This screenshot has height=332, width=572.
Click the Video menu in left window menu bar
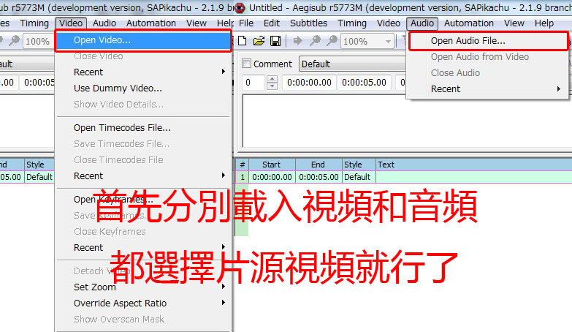71,23
